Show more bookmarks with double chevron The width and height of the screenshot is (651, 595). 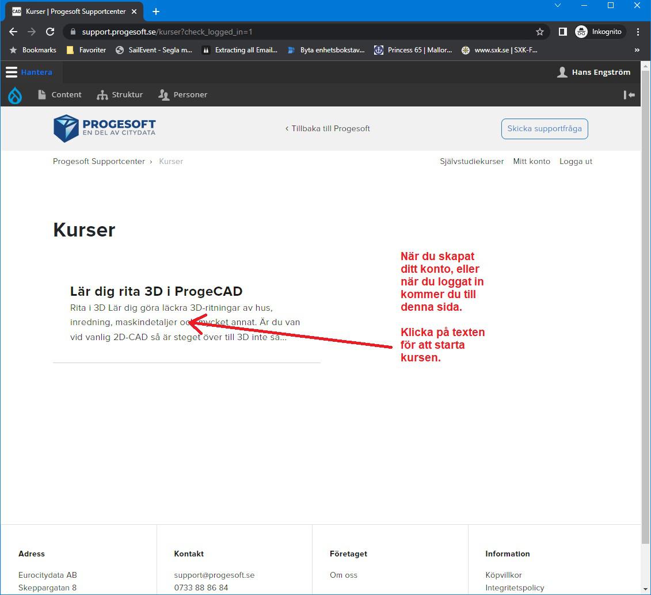[637, 50]
